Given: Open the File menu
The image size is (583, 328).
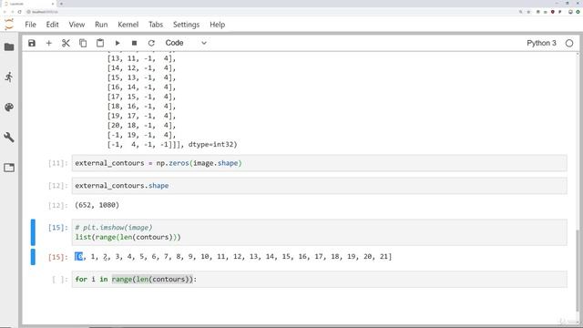Looking at the screenshot, I should [30, 25].
